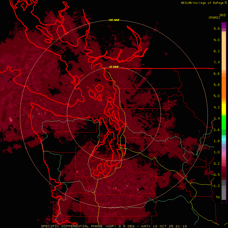Select the 1.0 legend value
Image resolution: width=228 pixels, height=228 pixels.
[x=217, y=152]
